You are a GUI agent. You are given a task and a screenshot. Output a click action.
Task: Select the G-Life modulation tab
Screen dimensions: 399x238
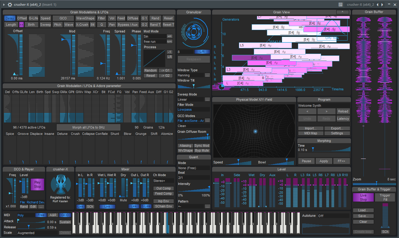tap(33, 18)
